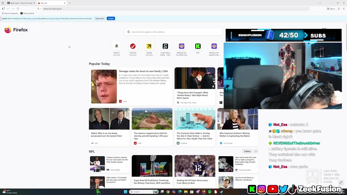
Task: Close the Mines Game tab
Action: pos(34,3)
